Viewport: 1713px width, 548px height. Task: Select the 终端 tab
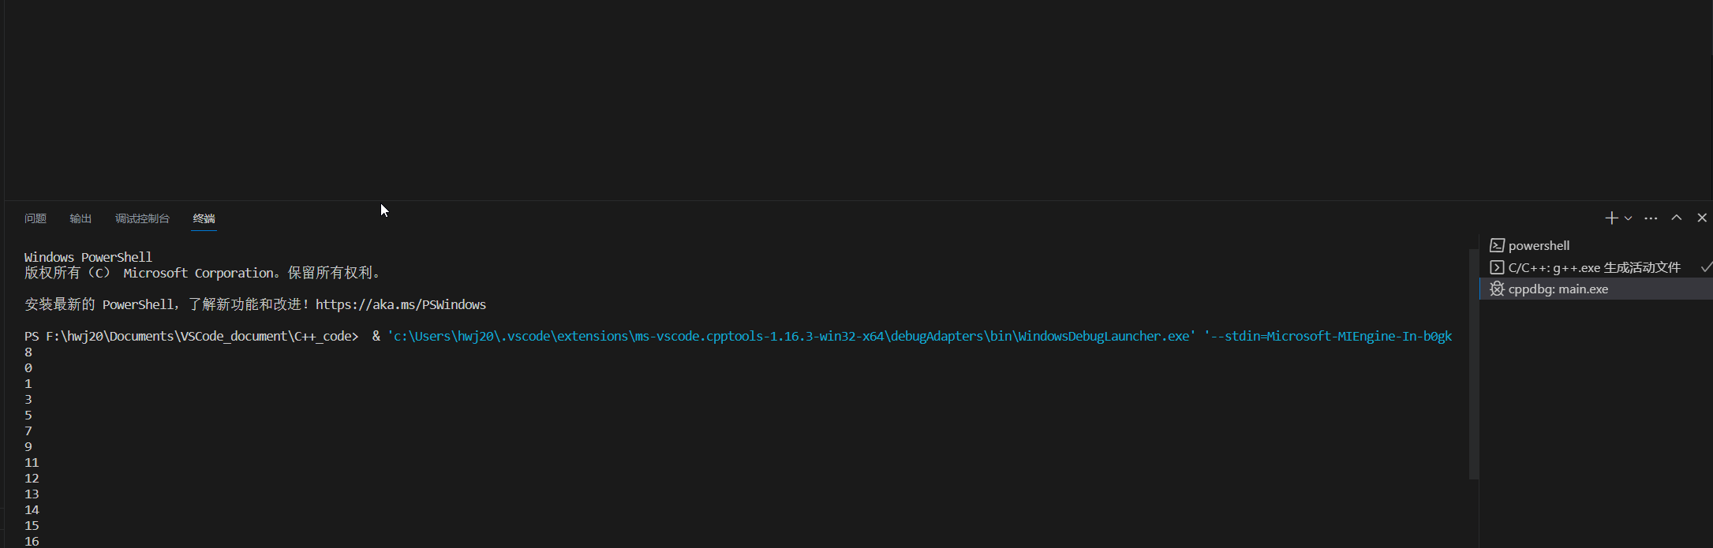tap(204, 218)
